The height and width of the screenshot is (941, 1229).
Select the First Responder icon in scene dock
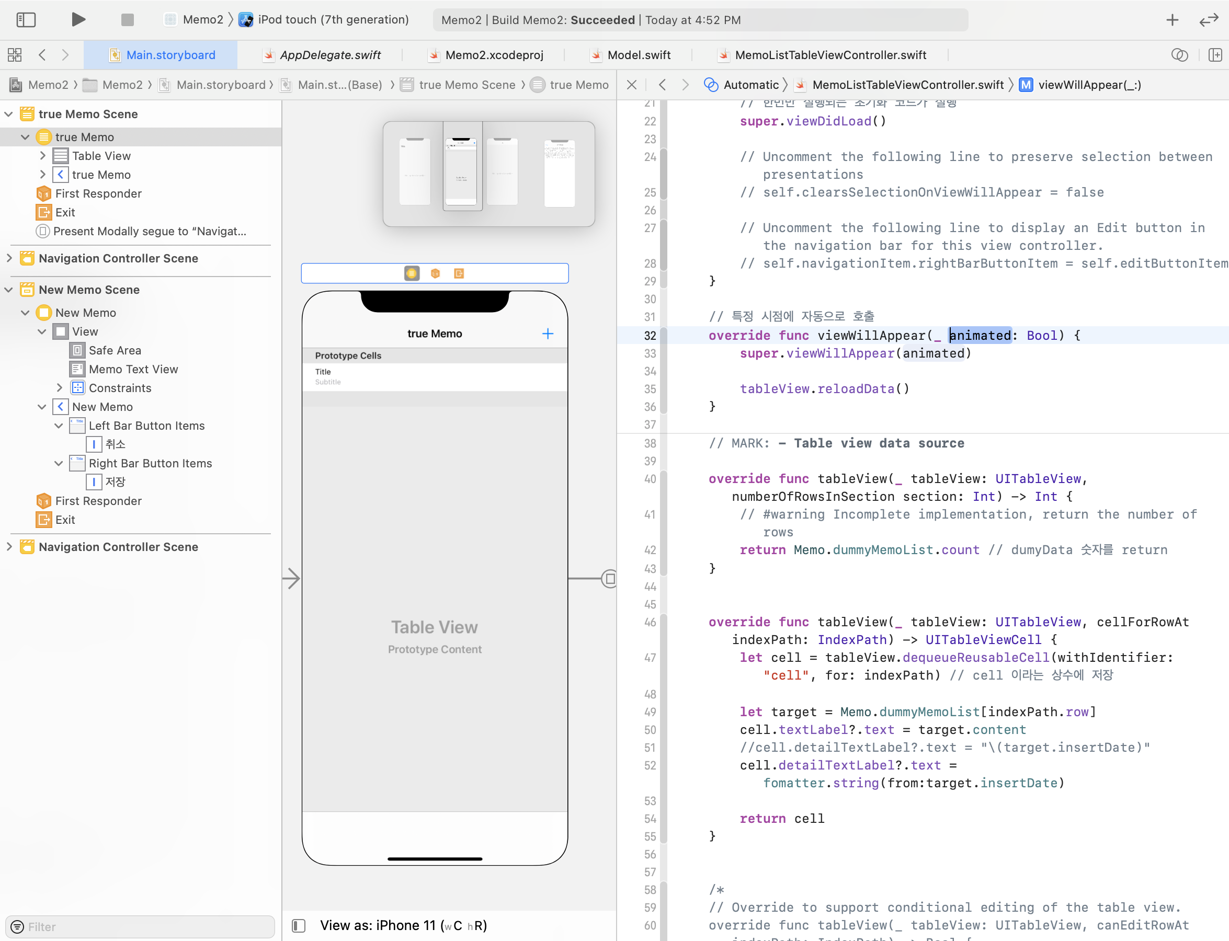click(x=436, y=273)
